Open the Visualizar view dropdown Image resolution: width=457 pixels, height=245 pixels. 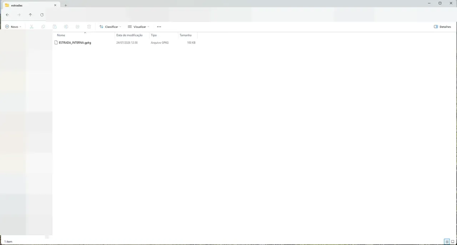click(x=139, y=27)
